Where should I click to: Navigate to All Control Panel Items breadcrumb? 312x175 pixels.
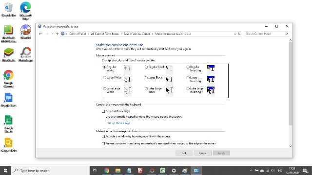click(x=105, y=34)
